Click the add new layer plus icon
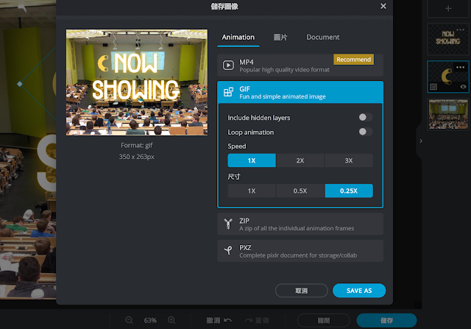Image resolution: width=471 pixels, height=329 pixels. [448, 8]
